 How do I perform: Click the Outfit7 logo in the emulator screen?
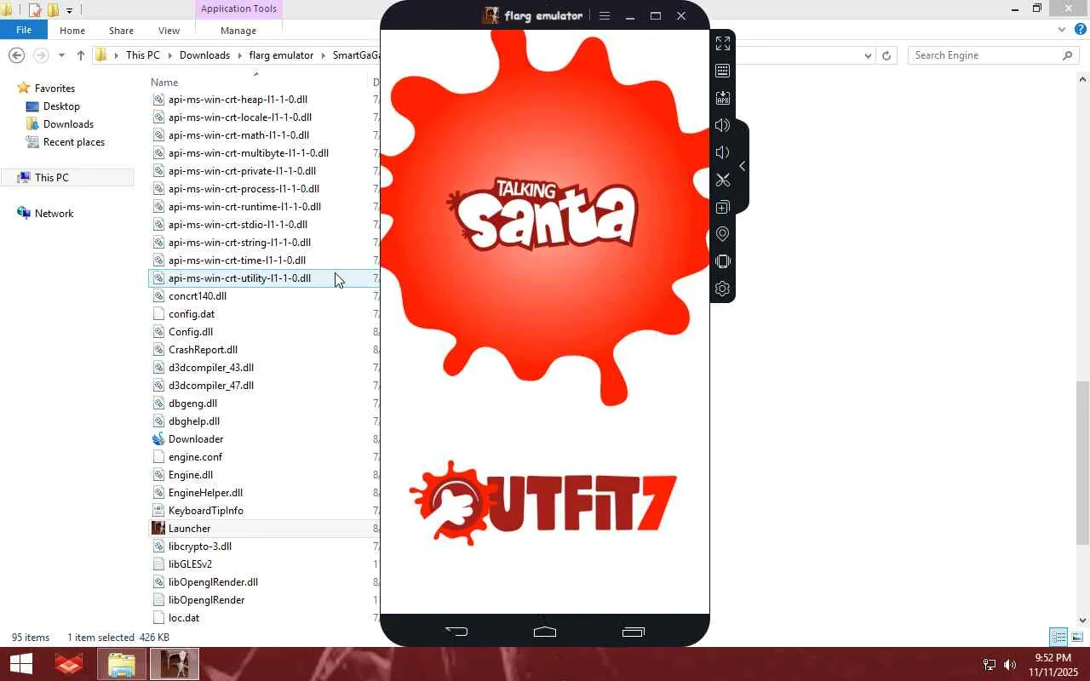point(543,502)
